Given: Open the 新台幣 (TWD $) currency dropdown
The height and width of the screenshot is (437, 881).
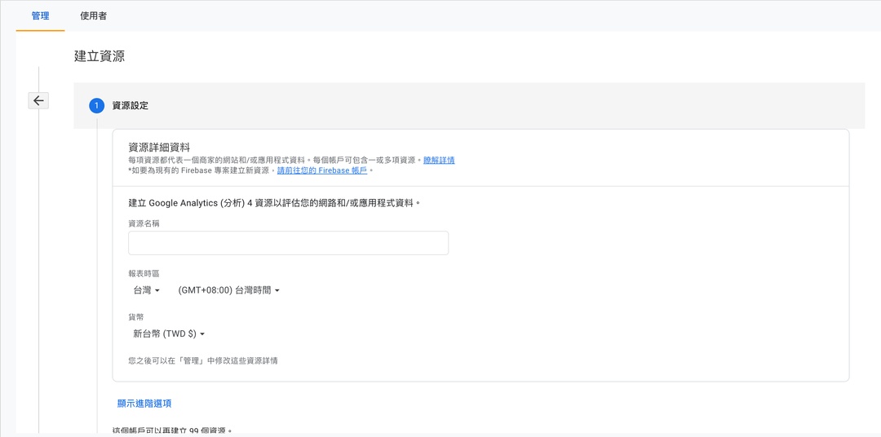Looking at the screenshot, I should pyautogui.click(x=169, y=333).
